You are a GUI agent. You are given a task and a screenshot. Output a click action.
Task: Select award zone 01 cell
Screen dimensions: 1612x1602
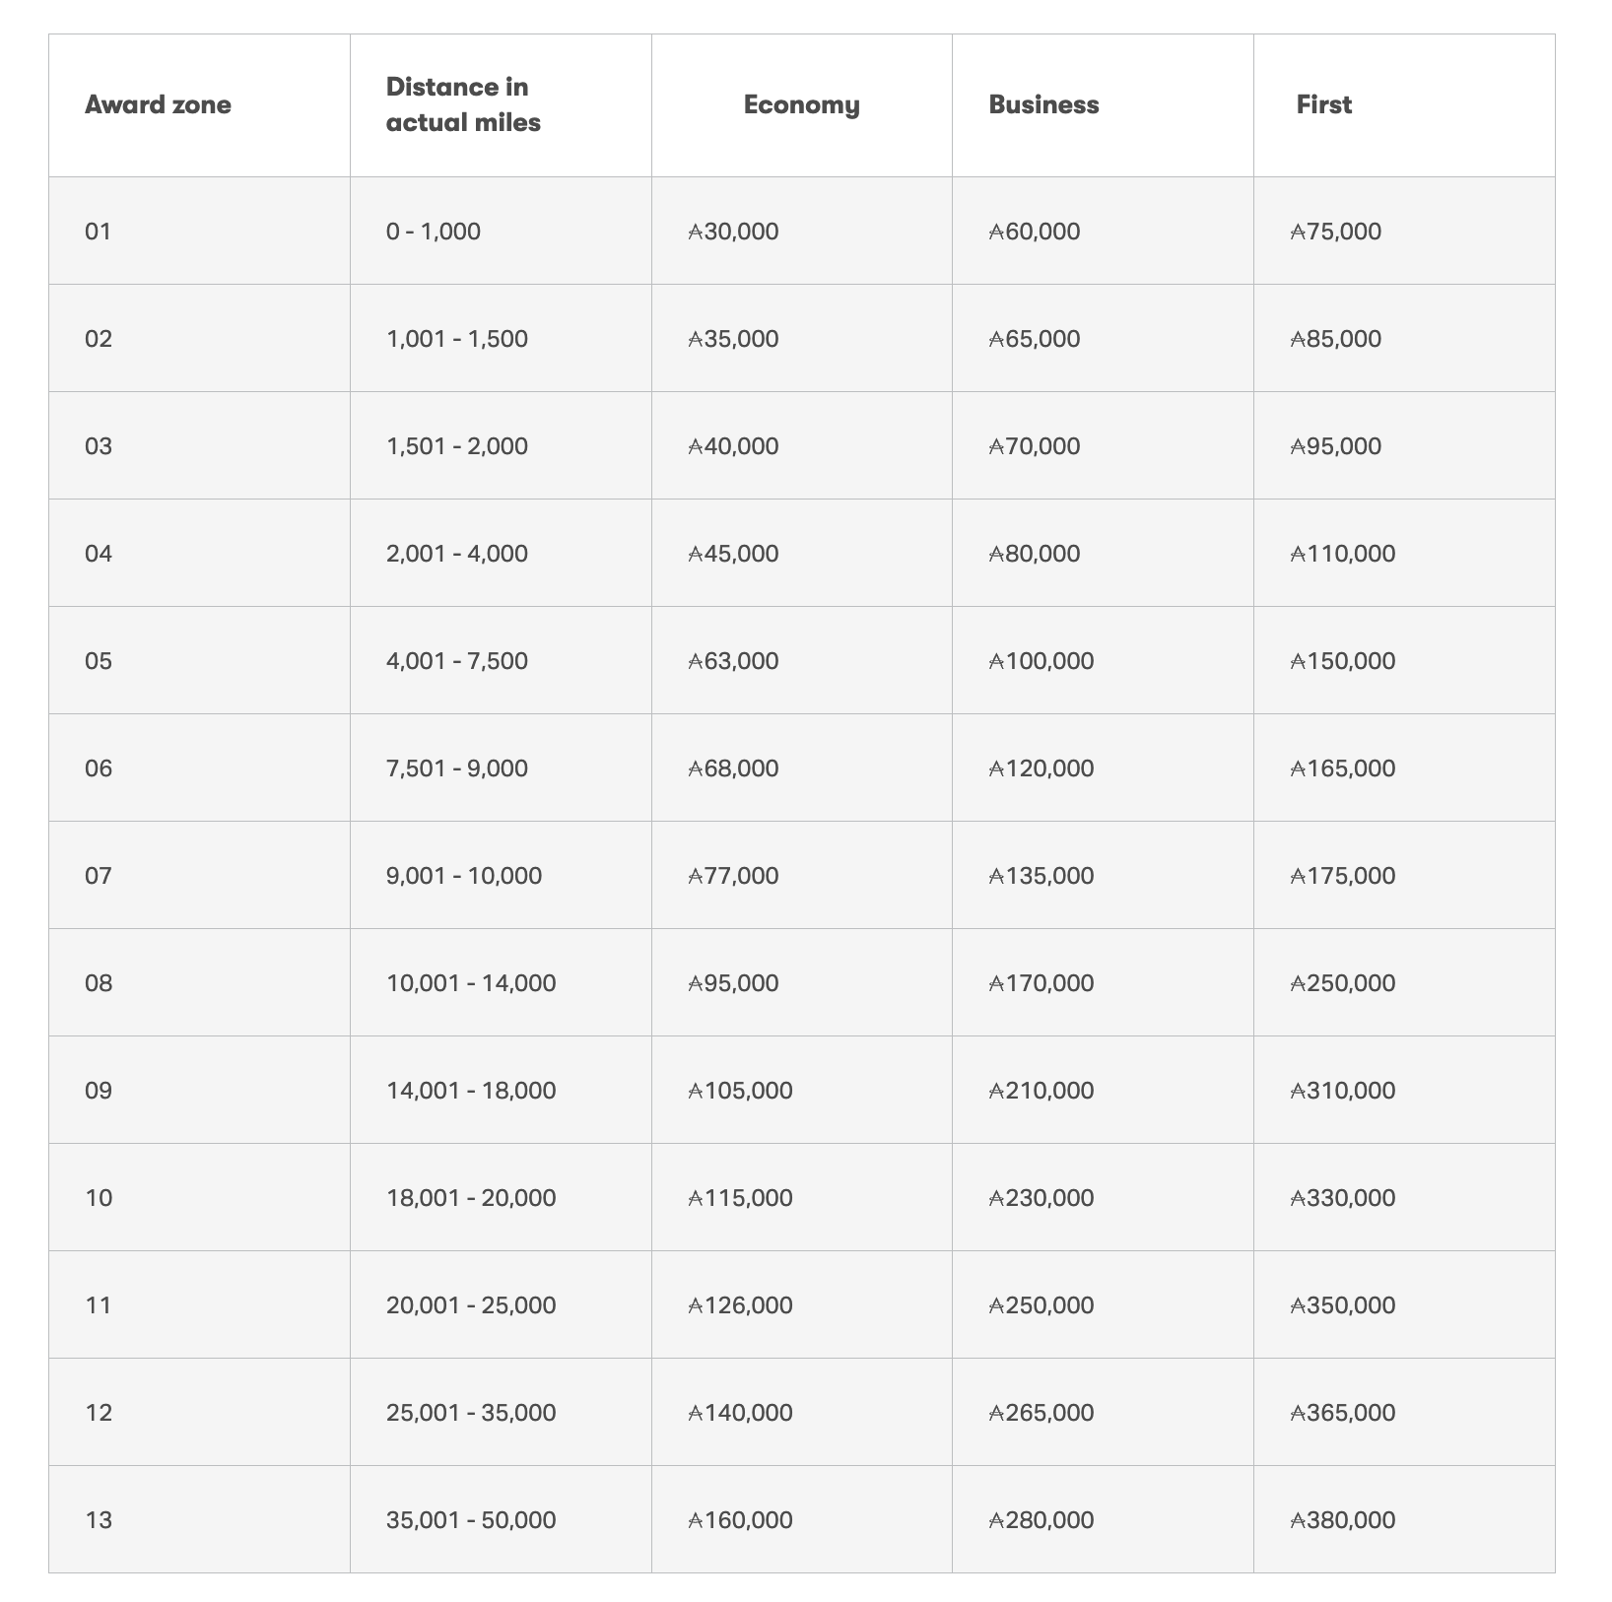pos(199,232)
